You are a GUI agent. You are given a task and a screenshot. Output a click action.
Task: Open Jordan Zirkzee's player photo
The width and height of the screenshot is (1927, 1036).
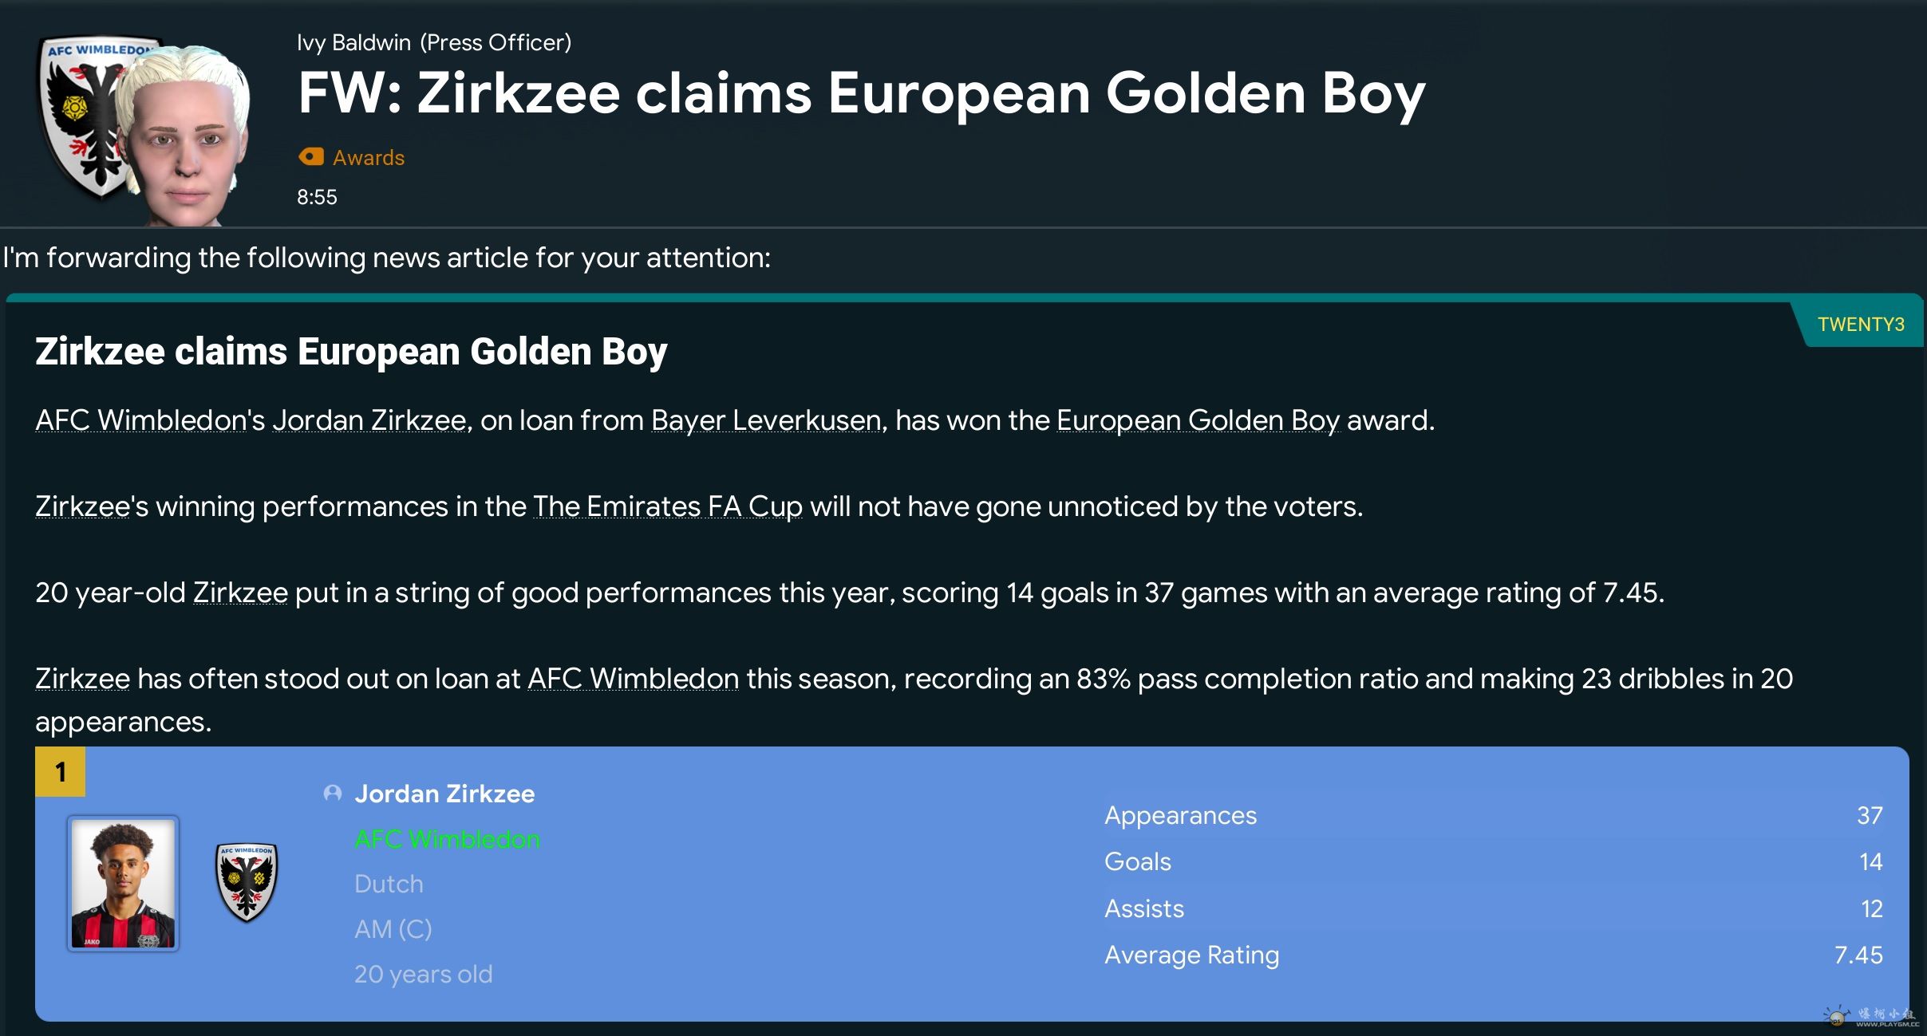coord(123,883)
